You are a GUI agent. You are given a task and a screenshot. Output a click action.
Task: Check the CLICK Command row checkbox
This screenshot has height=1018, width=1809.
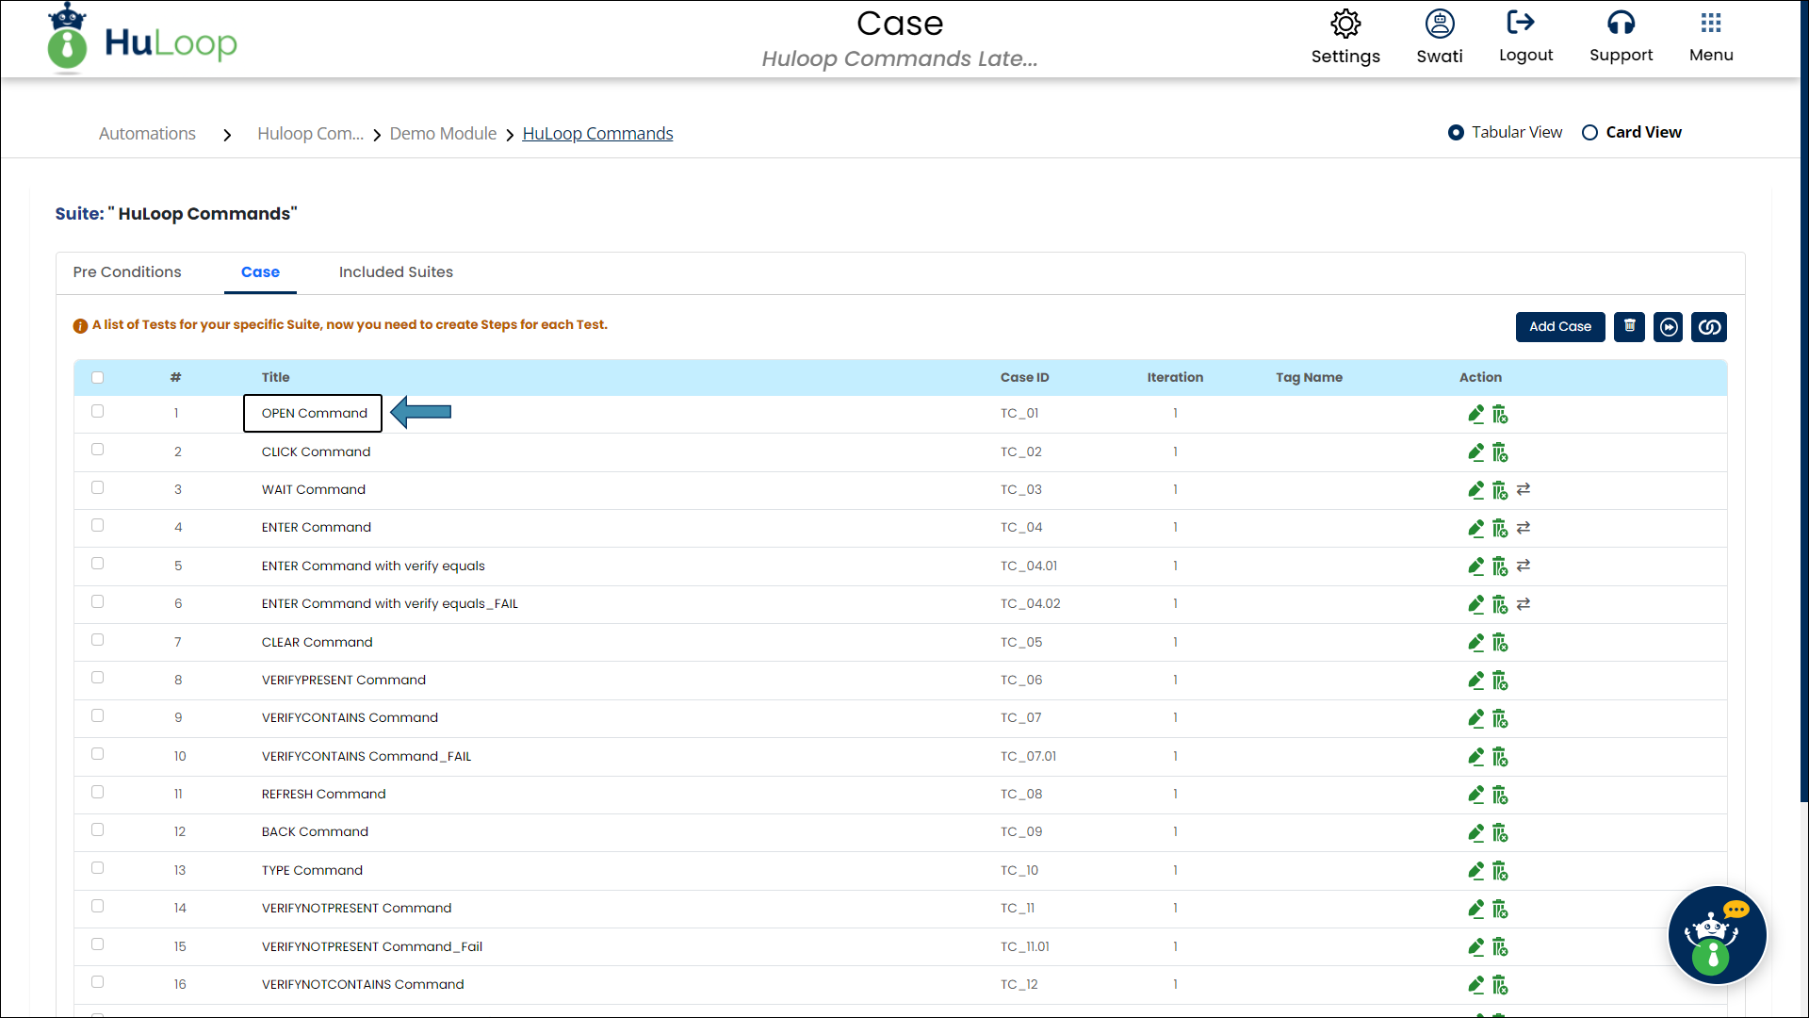[x=97, y=450]
